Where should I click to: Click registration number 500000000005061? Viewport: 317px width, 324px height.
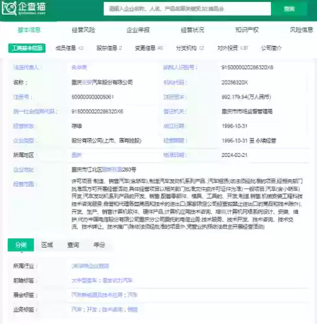[93, 97]
